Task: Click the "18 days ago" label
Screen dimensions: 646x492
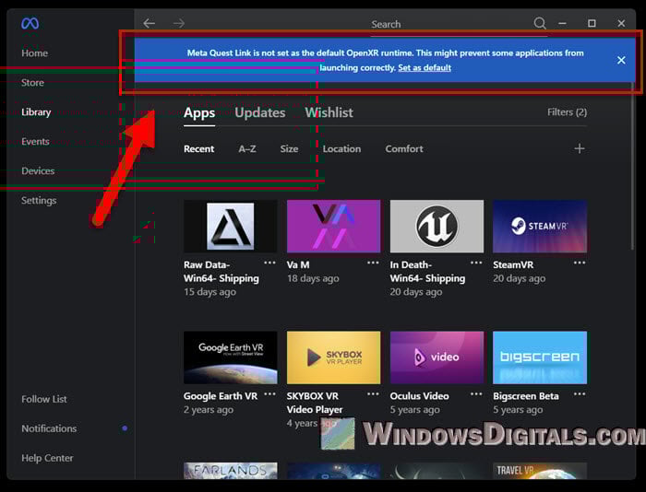Action: click(x=313, y=278)
